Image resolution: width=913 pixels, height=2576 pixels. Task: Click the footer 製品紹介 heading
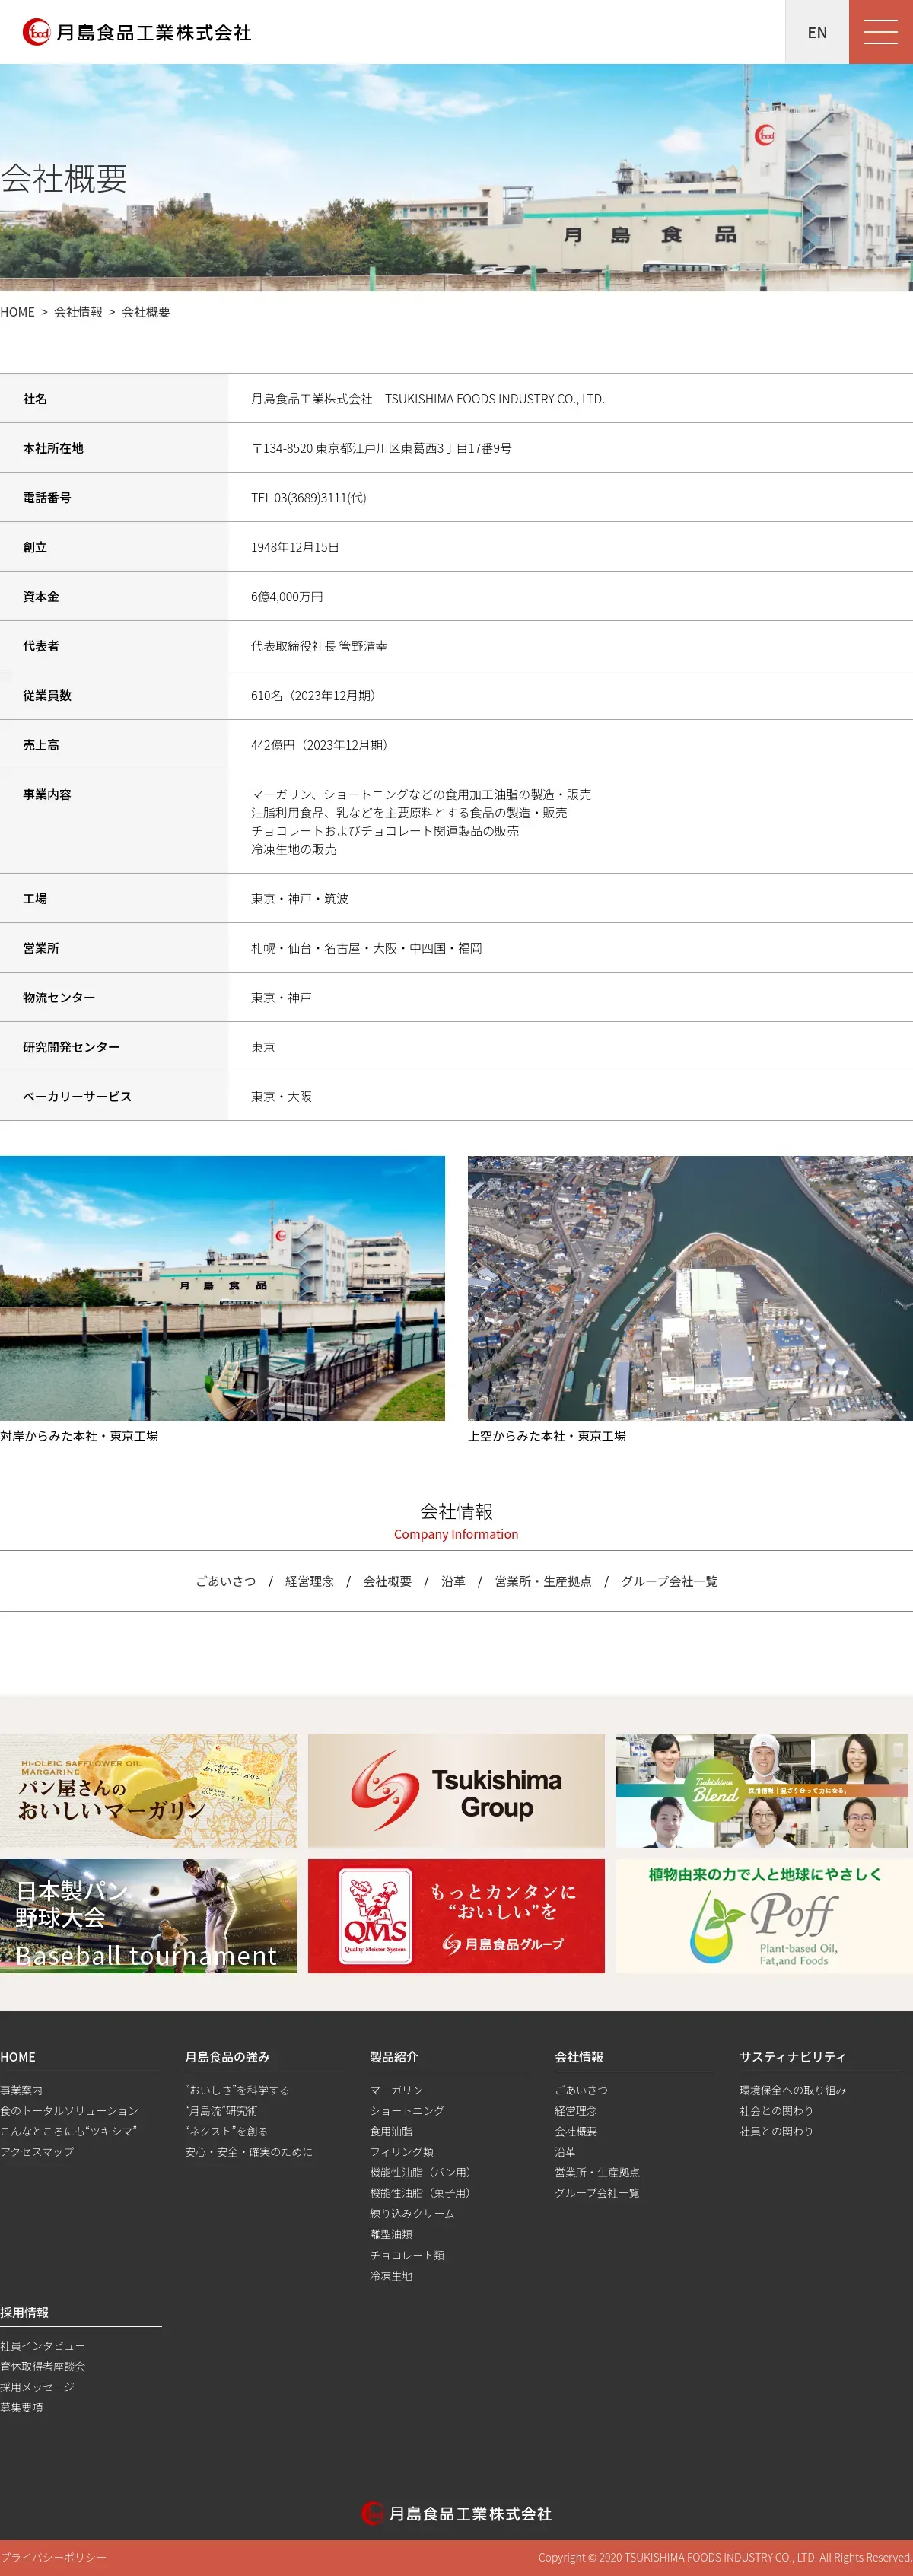pyautogui.click(x=394, y=2057)
